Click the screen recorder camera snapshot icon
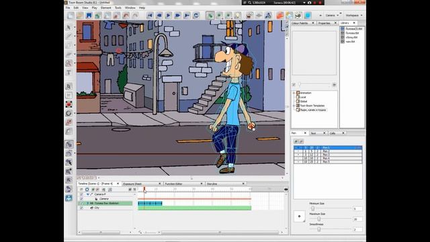 click(309, 3)
